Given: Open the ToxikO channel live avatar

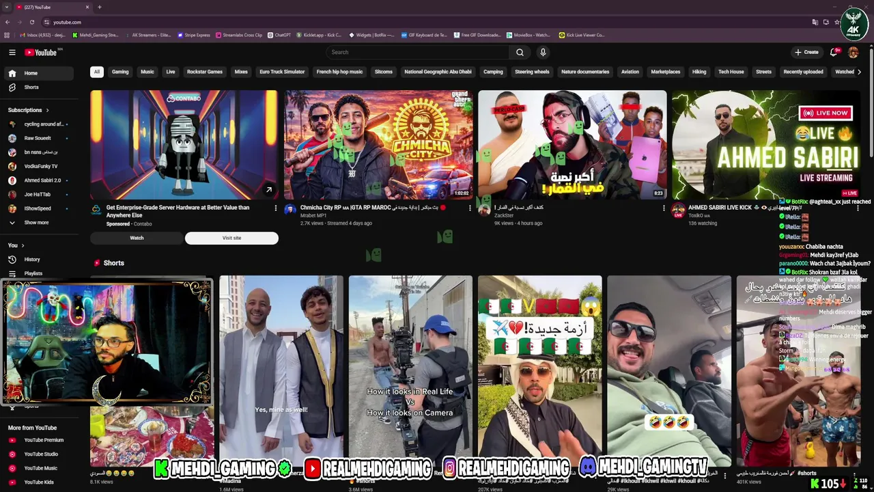Looking at the screenshot, I should [x=678, y=210].
